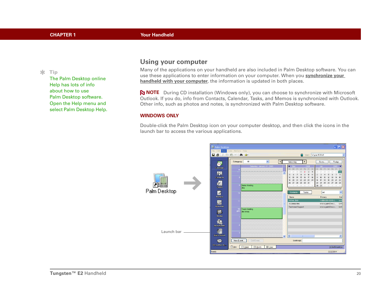
Task: Click the Edit Event... button
Action: pos(256,241)
